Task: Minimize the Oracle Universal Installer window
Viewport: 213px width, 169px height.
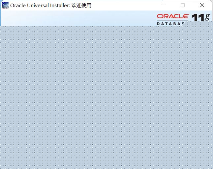Action: [164, 5]
